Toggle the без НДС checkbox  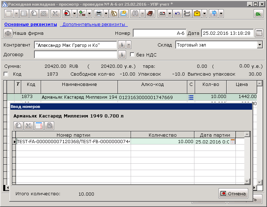coord(132,55)
